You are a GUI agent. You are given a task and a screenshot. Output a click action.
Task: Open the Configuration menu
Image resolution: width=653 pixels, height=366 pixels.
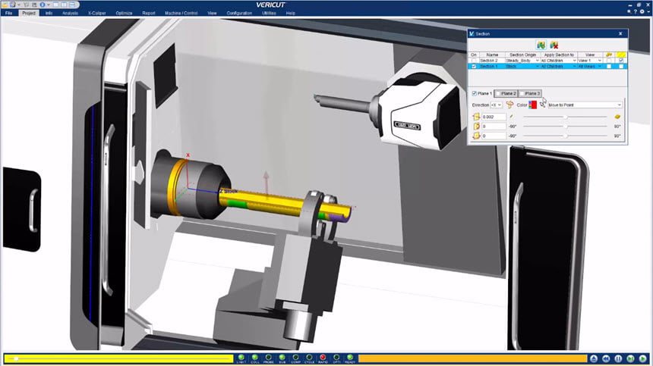click(239, 13)
